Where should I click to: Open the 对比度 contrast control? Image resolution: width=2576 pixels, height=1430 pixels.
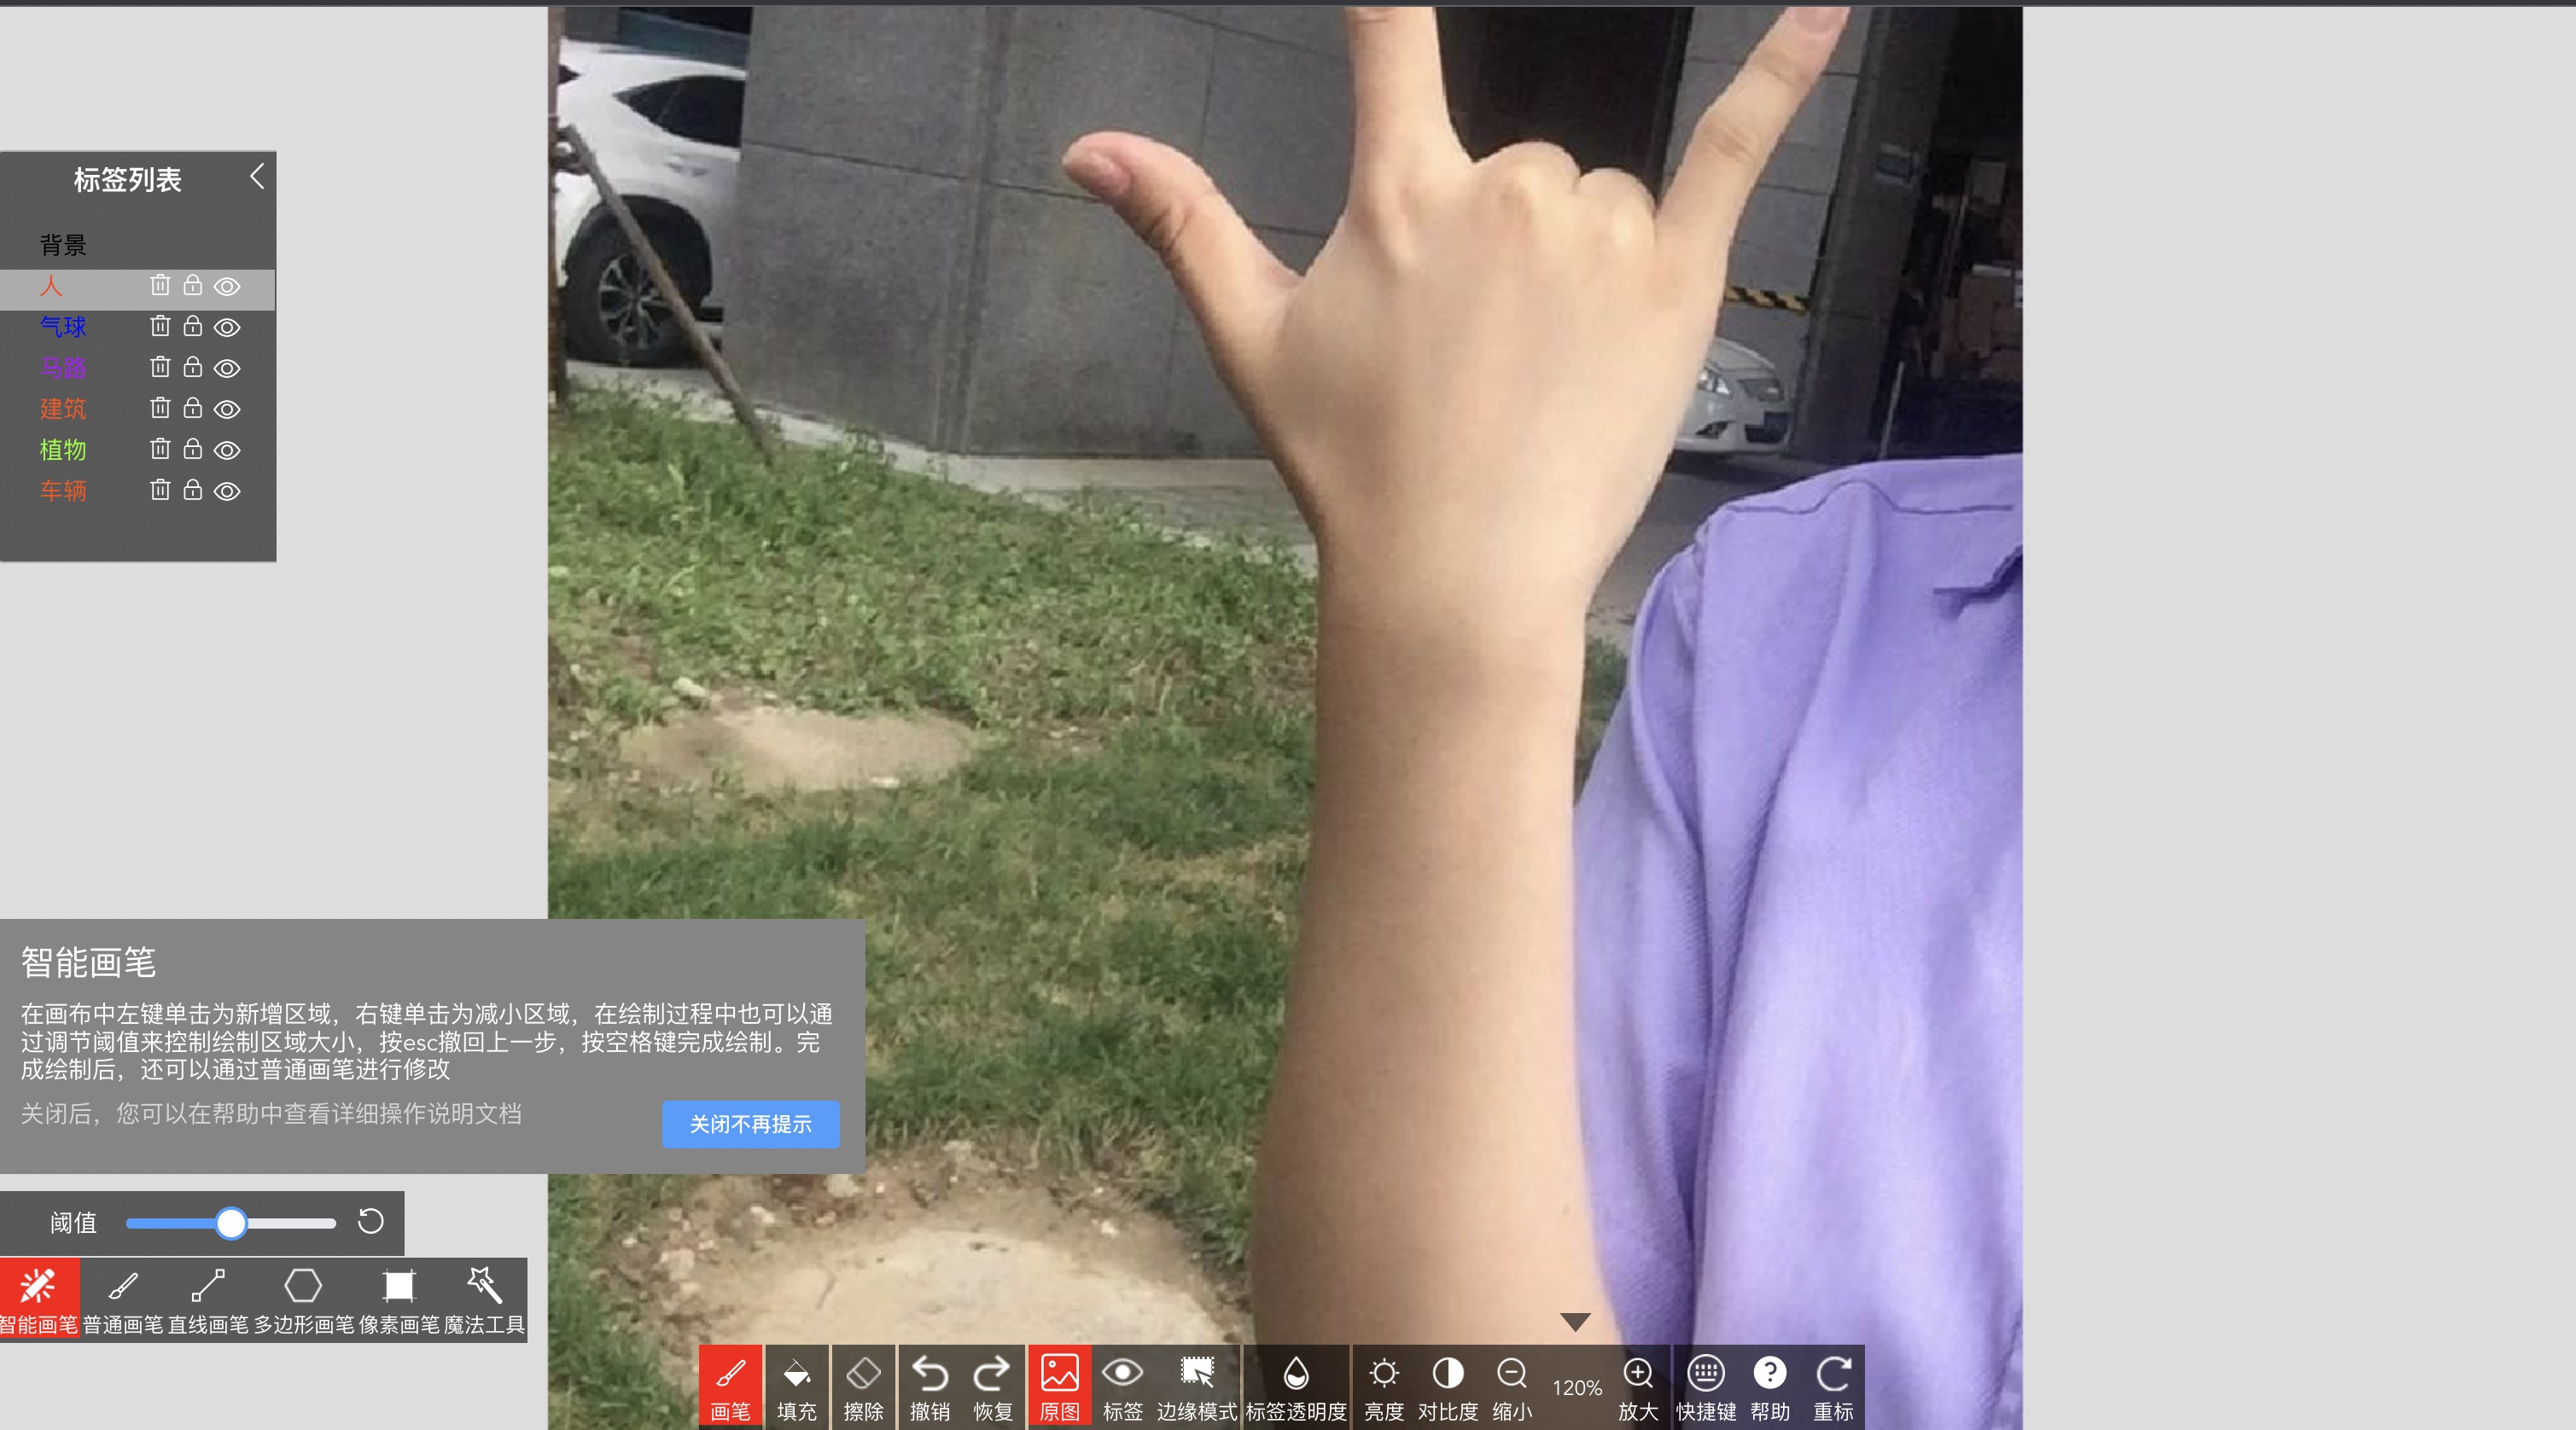point(1448,1387)
